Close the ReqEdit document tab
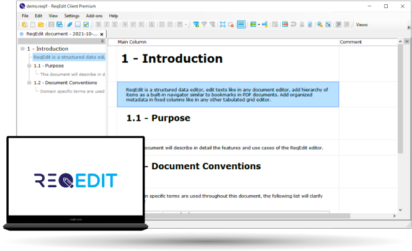The image size is (412, 251). point(102,34)
